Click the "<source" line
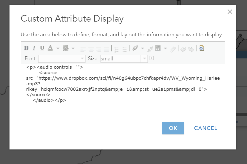The height and width of the screenshot is (164, 247). tap(48, 73)
